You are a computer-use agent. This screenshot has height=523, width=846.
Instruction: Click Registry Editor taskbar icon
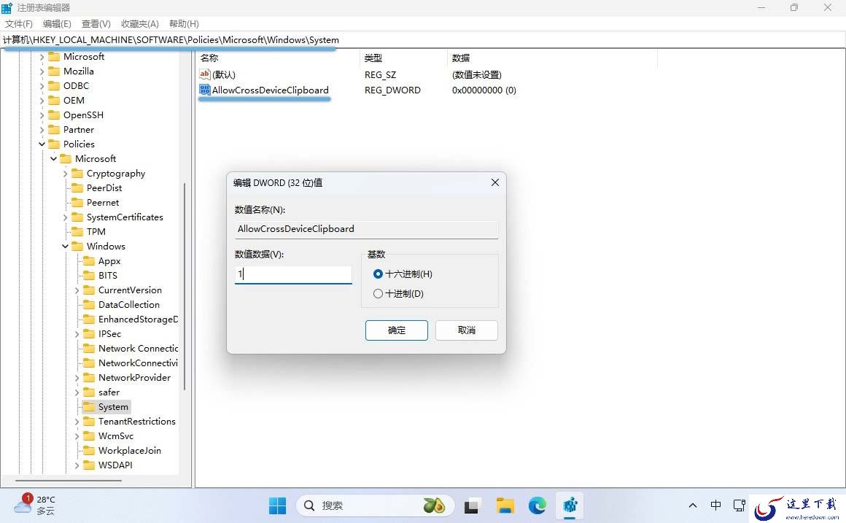click(570, 505)
